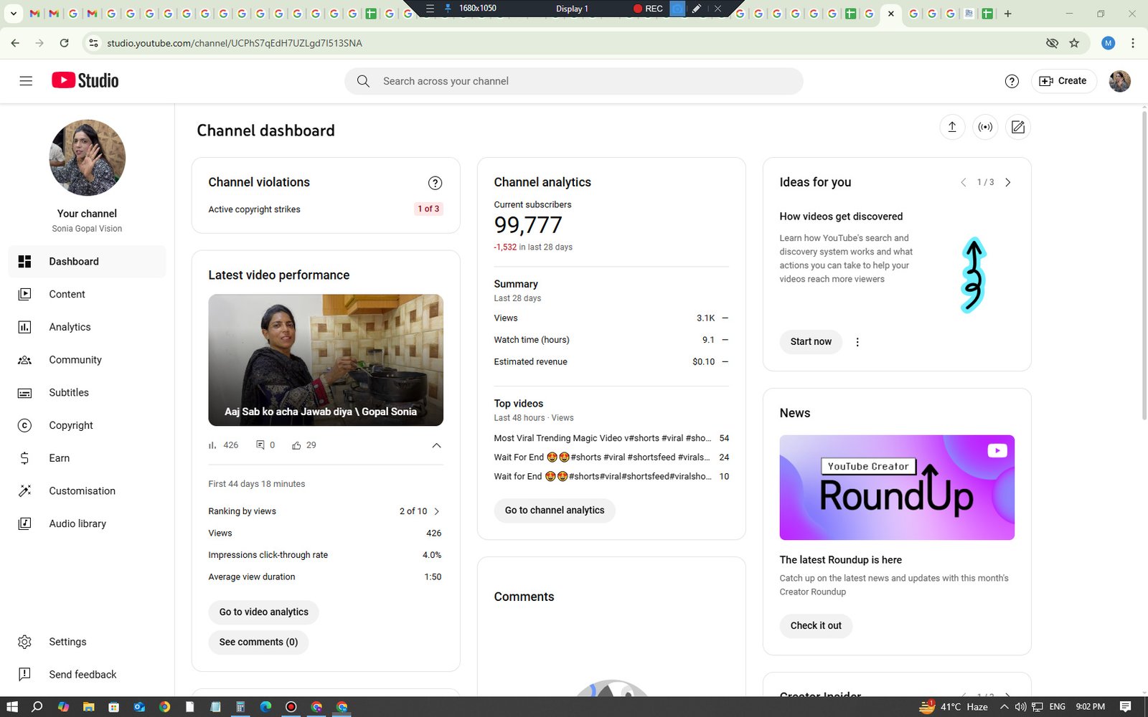Click the REC recording indicator
The height and width of the screenshot is (717, 1148).
point(647,9)
